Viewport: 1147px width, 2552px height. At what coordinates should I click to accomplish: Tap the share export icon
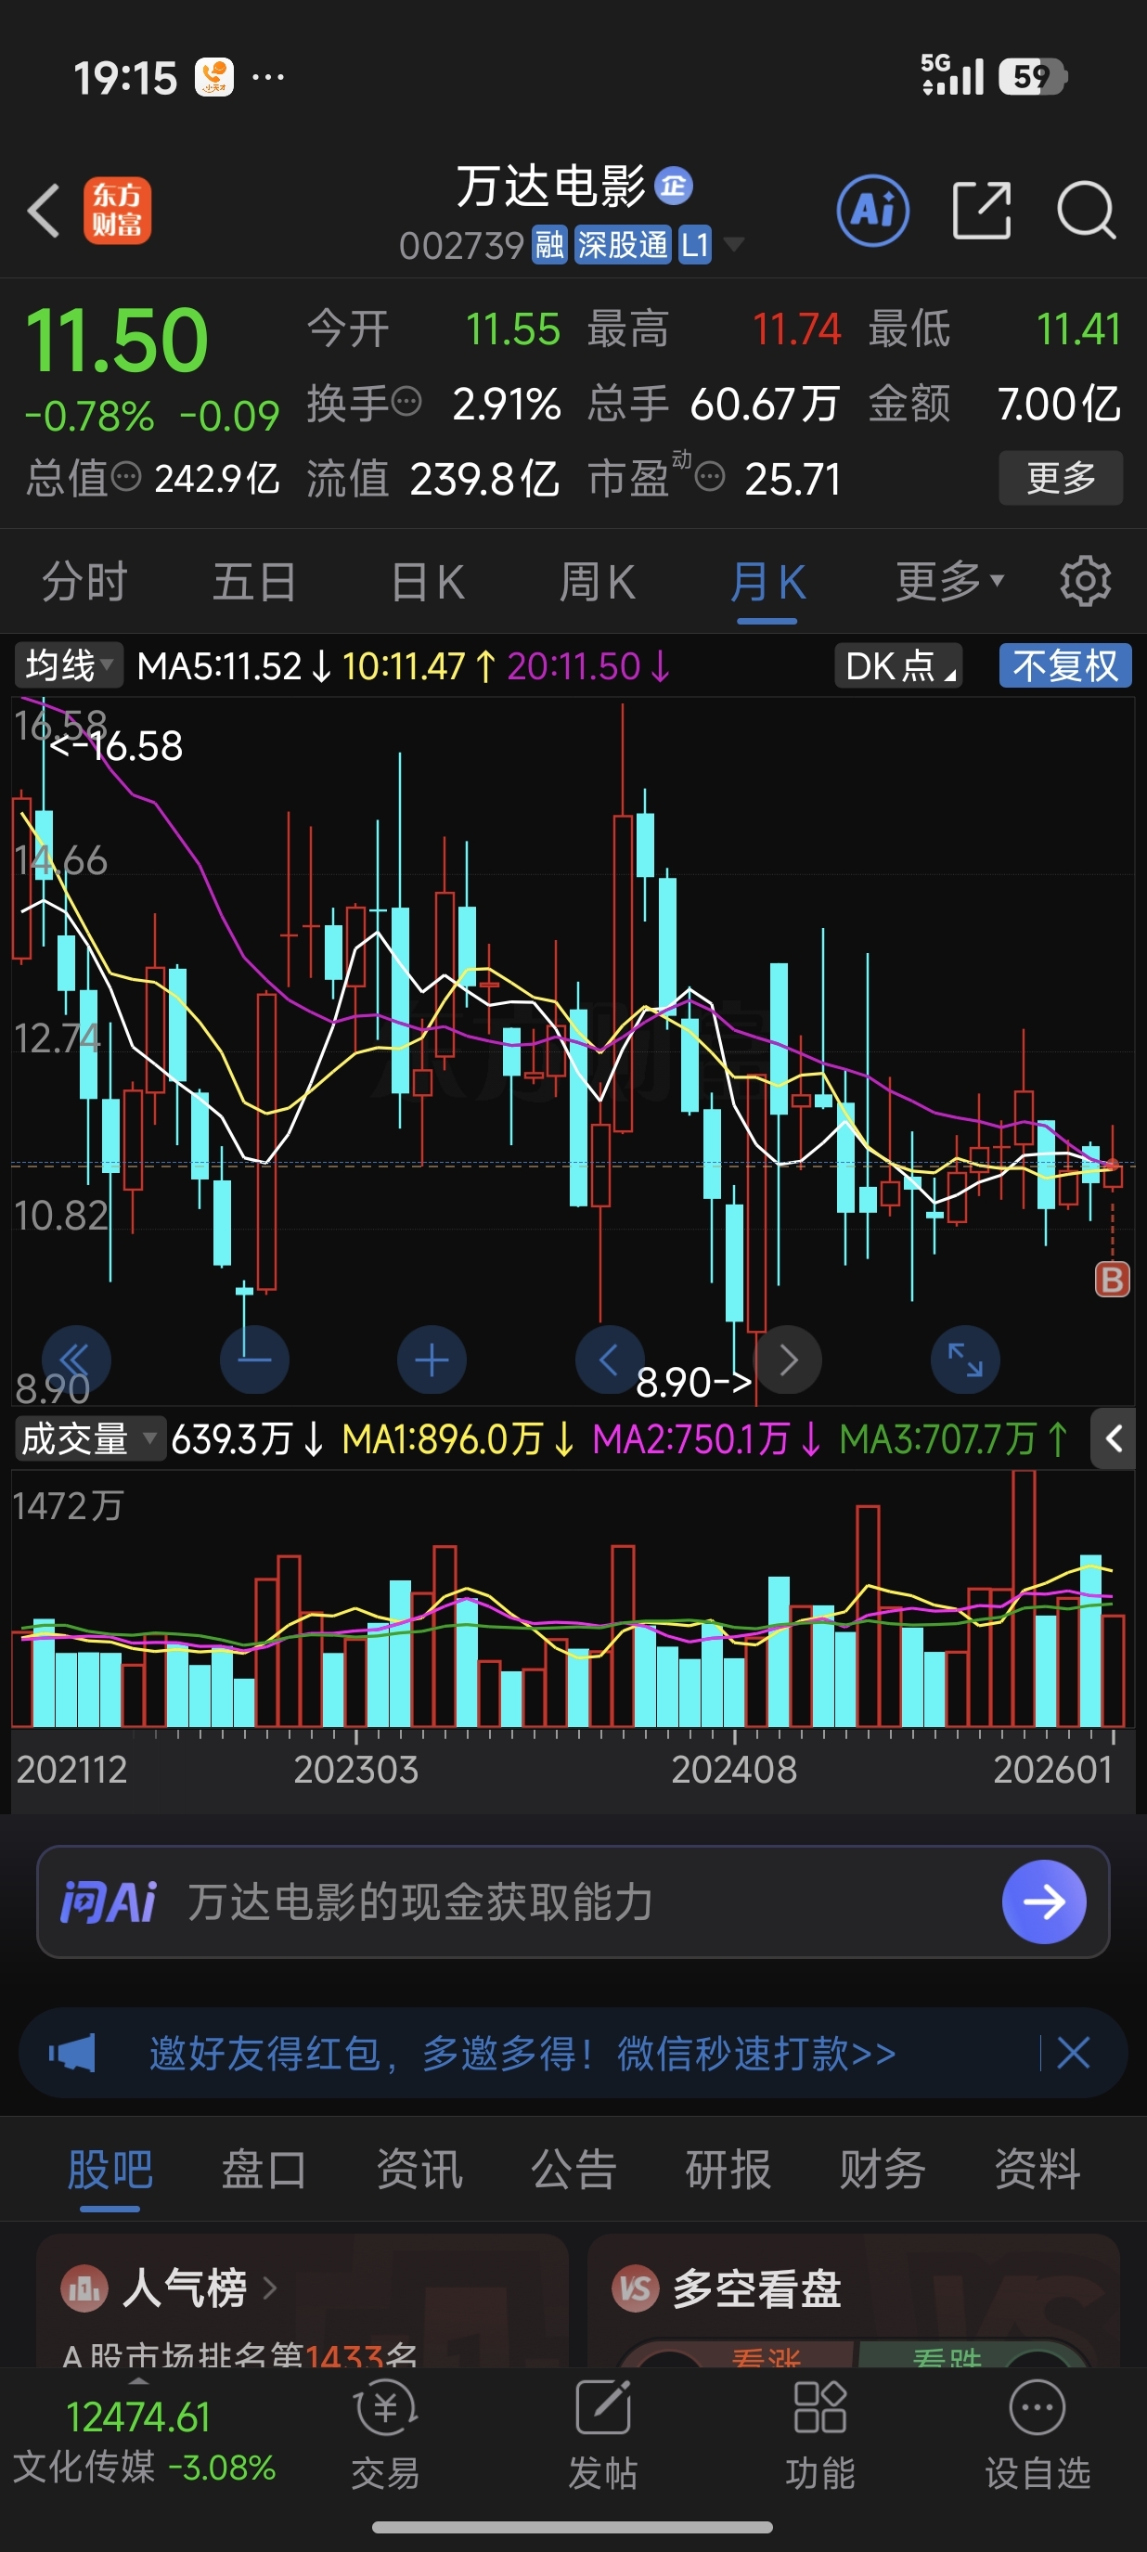982,210
